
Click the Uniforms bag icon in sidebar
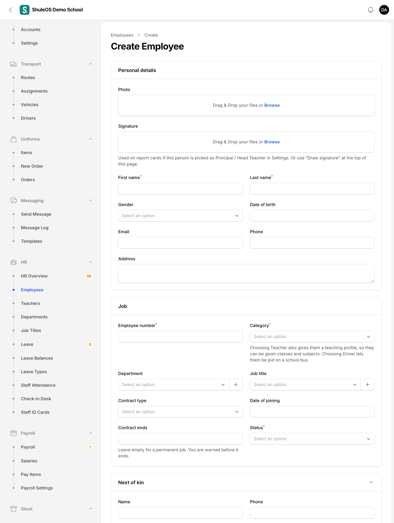tap(14, 139)
